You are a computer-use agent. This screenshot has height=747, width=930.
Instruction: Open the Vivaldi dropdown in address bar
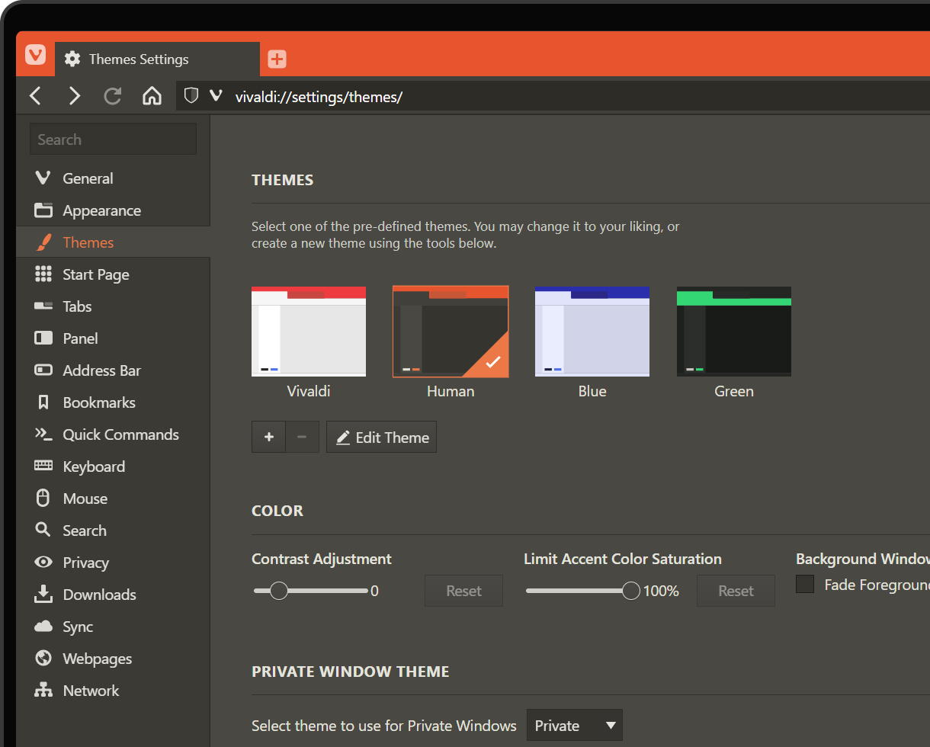coord(216,96)
